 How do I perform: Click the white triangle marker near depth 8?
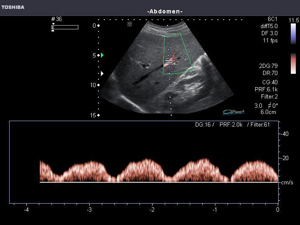tap(102, 73)
